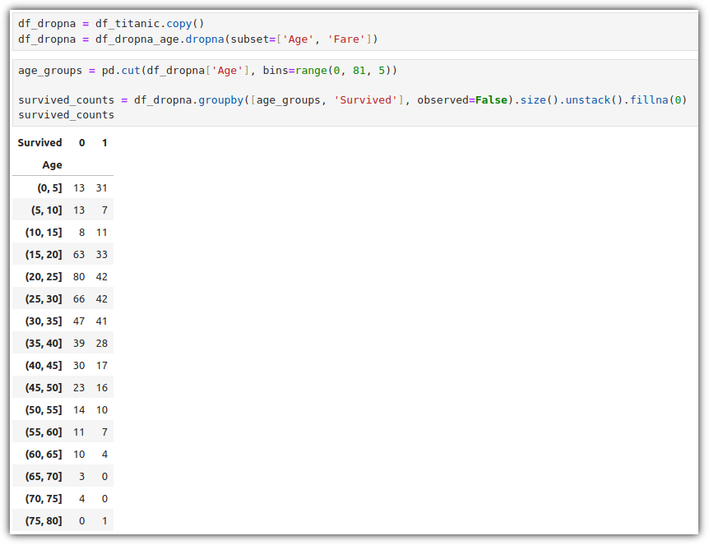Click the 'Age' index header
The width and height of the screenshot is (709, 545).
pyautogui.click(x=52, y=165)
